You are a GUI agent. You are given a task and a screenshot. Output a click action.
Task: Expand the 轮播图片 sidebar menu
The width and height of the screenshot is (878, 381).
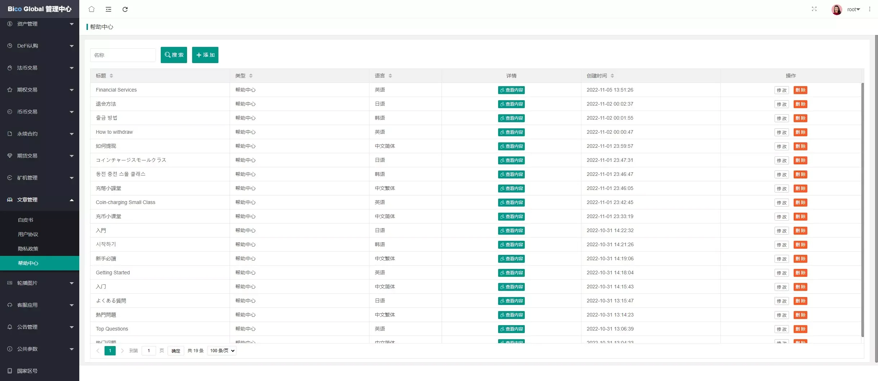(40, 283)
